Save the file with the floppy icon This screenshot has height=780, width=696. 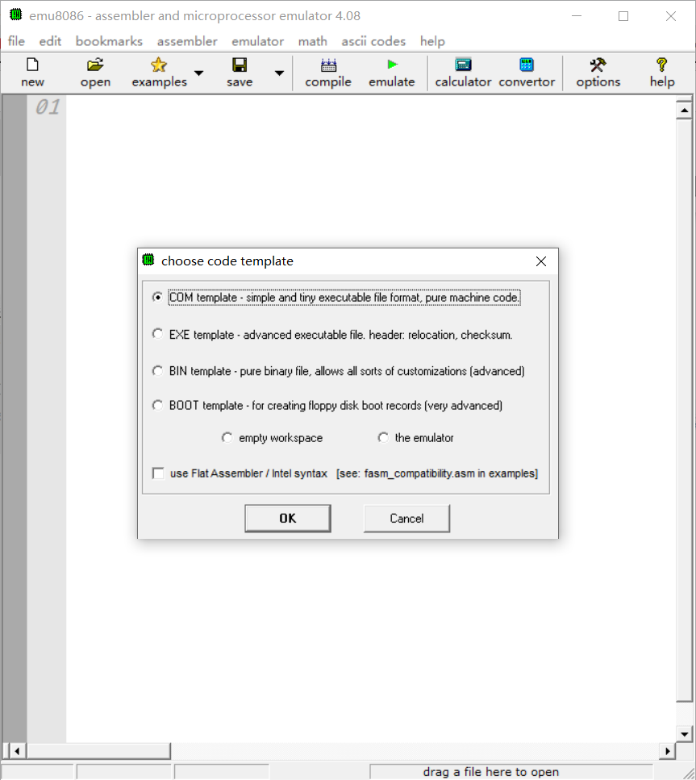pyautogui.click(x=240, y=65)
